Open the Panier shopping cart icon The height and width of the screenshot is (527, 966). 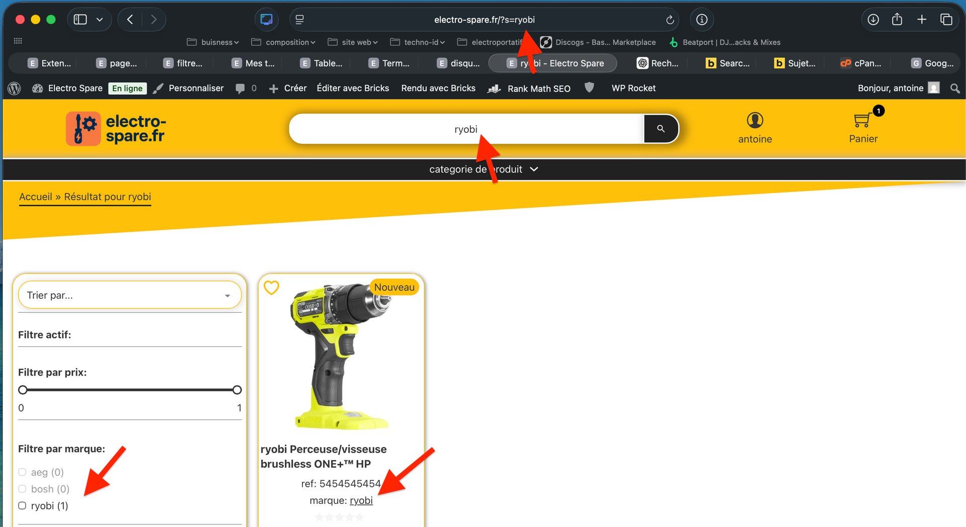pyautogui.click(x=862, y=121)
